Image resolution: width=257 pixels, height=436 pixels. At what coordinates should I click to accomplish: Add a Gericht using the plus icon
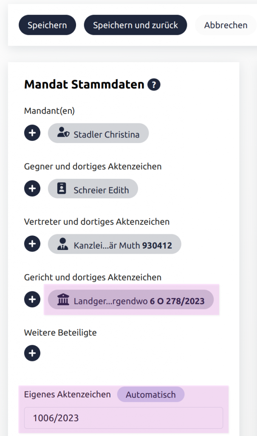32,299
